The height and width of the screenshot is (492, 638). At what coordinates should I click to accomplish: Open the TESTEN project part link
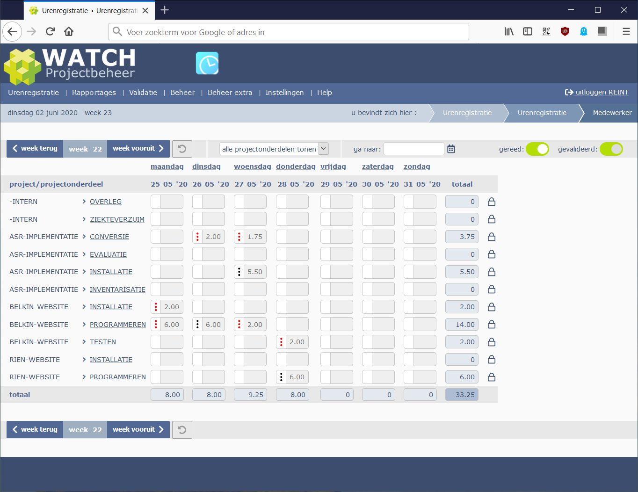click(103, 342)
